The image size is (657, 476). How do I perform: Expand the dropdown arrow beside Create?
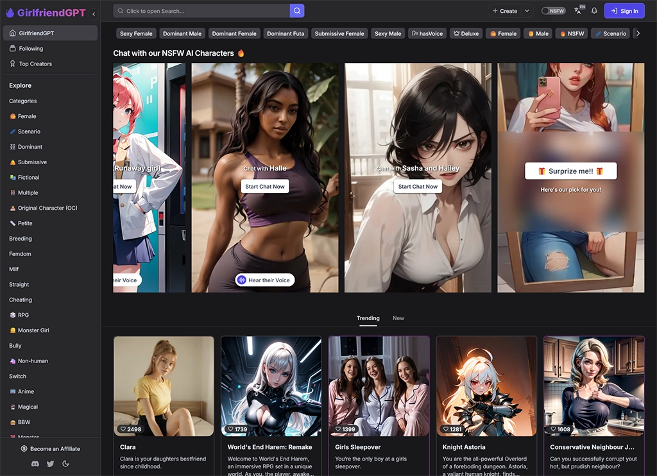[527, 11]
